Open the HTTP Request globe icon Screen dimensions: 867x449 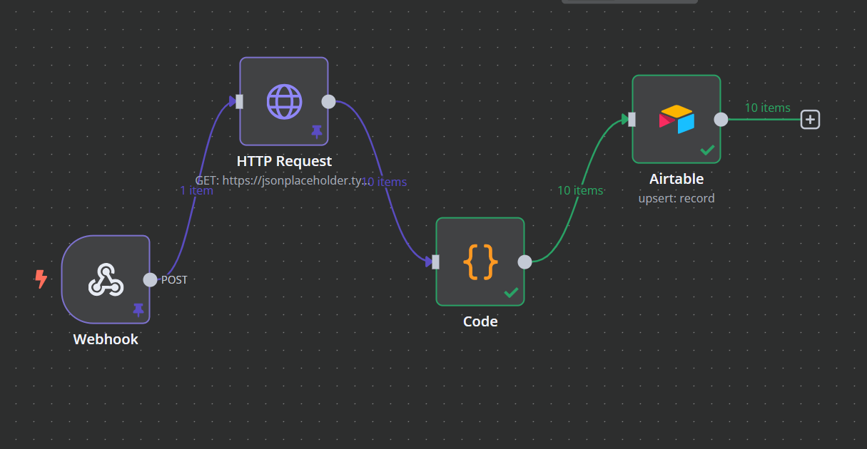[x=284, y=101]
